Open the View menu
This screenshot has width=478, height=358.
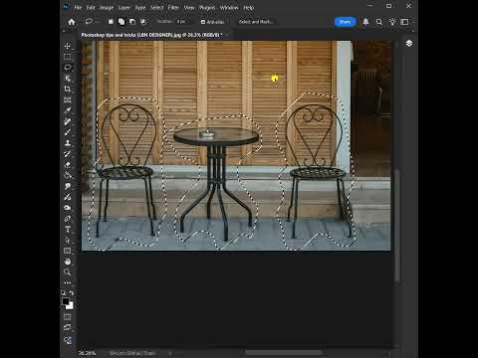click(189, 7)
